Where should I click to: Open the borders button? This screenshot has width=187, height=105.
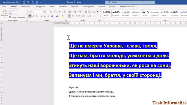tap(95, 16)
